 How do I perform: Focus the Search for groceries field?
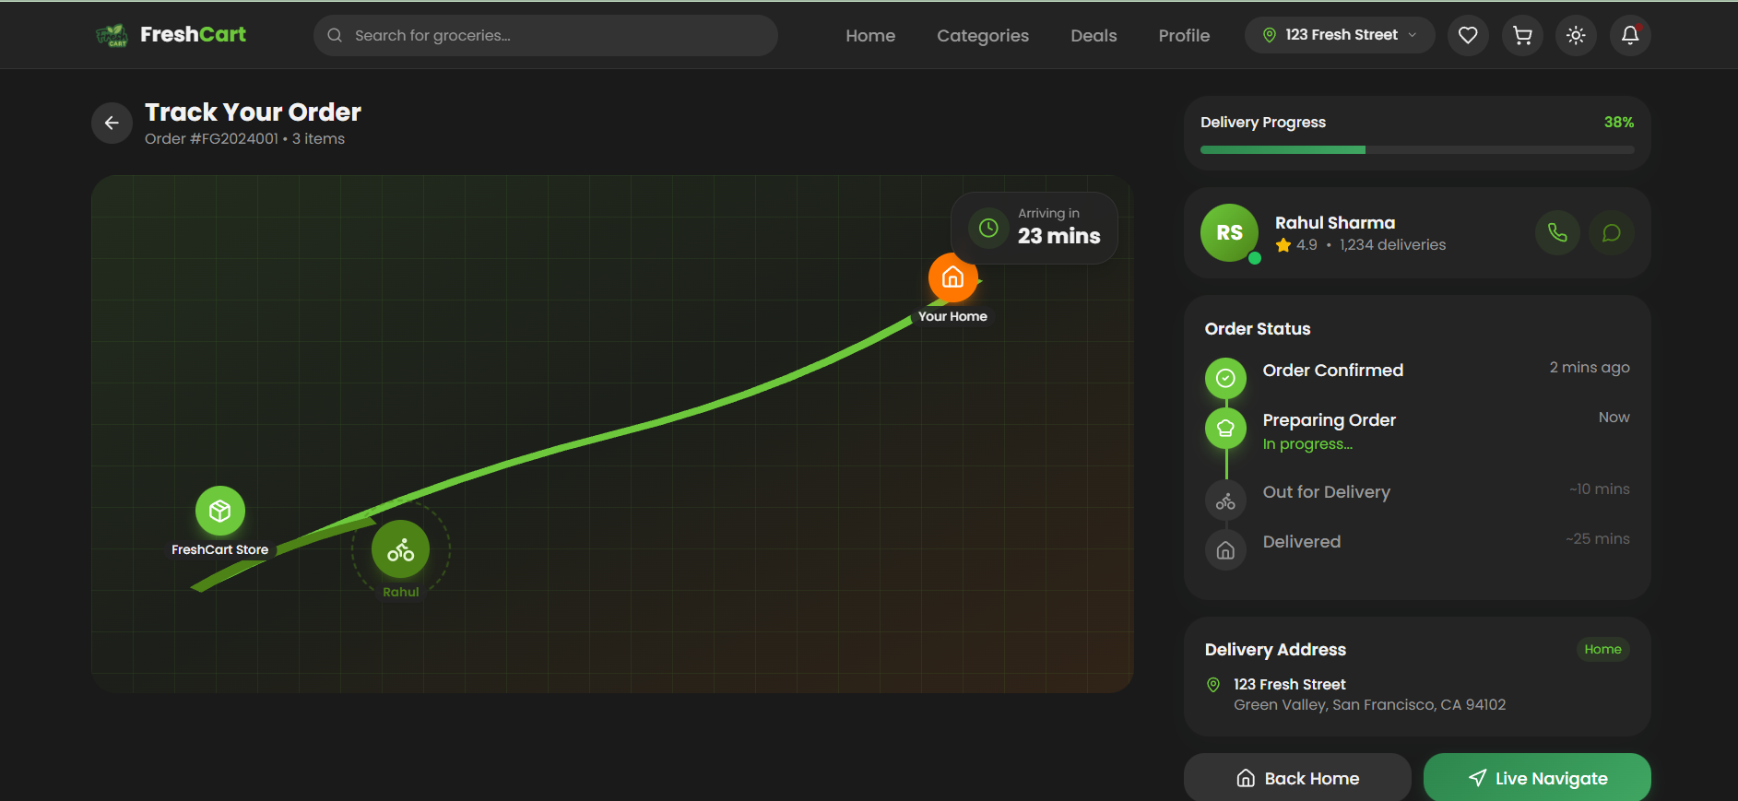tap(545, 35)
